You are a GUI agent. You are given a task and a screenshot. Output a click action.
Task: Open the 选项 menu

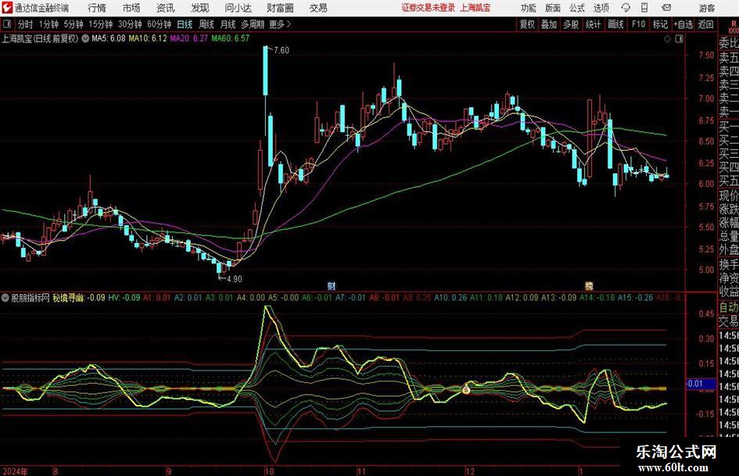pyautogui.click(x=601, y=8)
